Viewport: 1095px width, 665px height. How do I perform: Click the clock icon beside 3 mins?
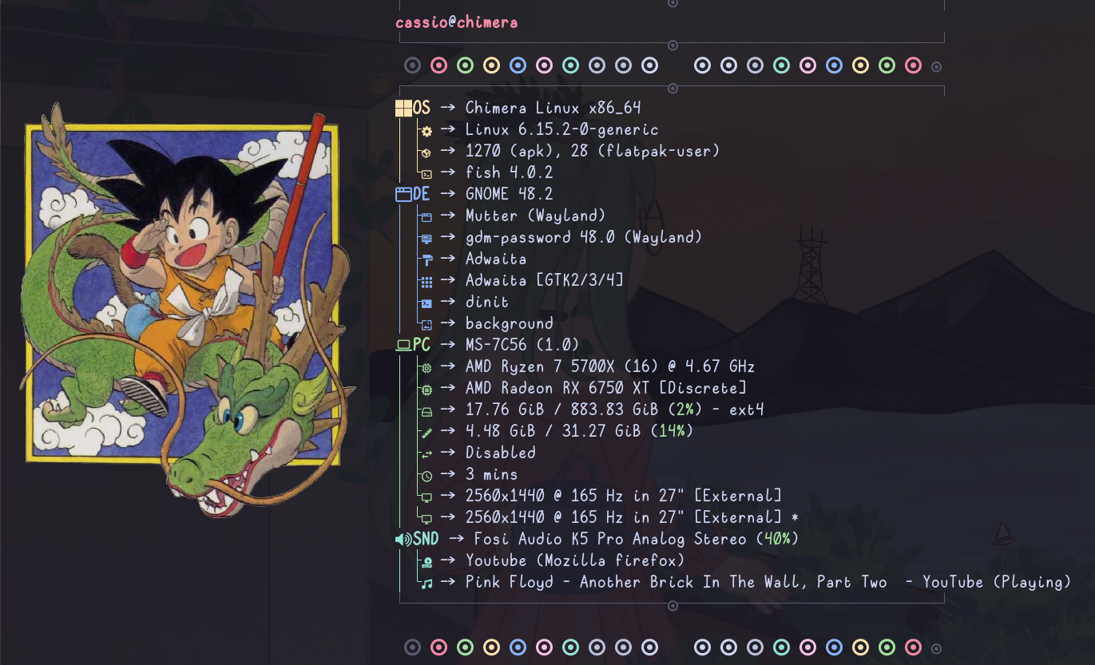426,475
